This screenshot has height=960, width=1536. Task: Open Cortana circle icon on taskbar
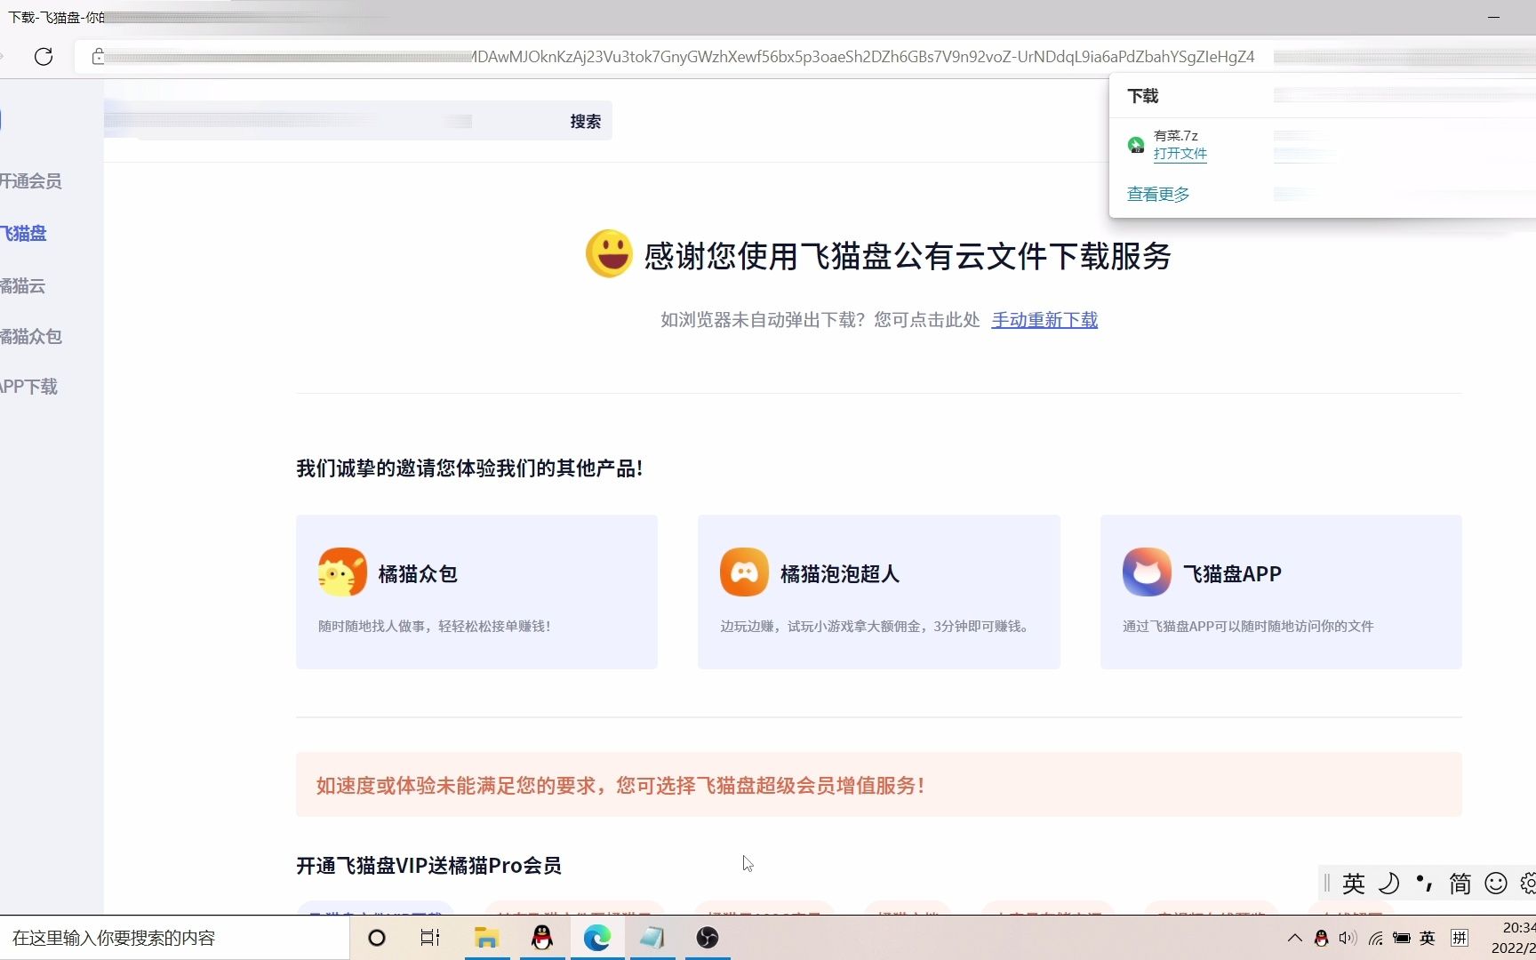[x=377, y=938]
